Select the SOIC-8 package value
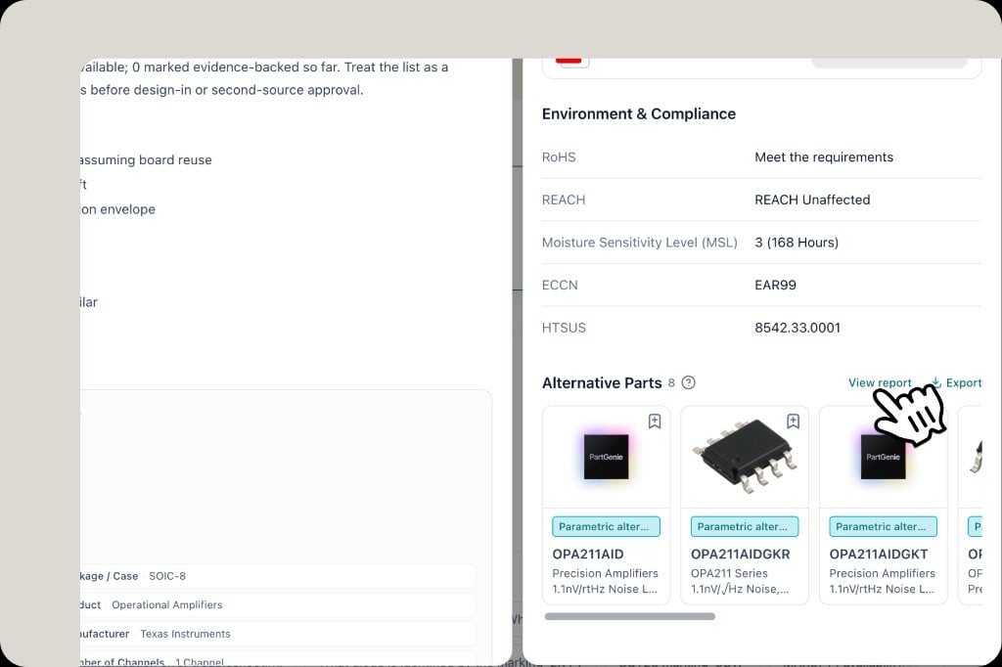Screen dimensions: 1002x667 [166, 576]
